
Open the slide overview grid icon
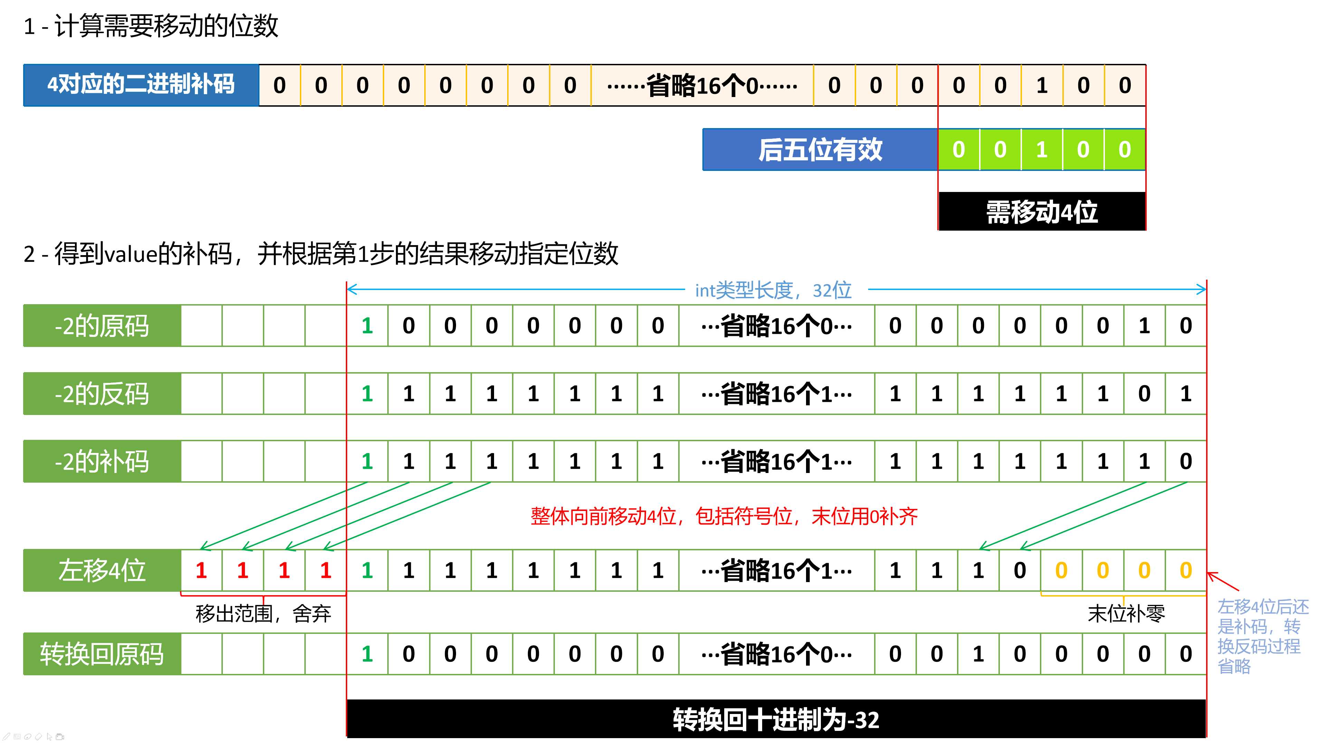click(17, 737)
